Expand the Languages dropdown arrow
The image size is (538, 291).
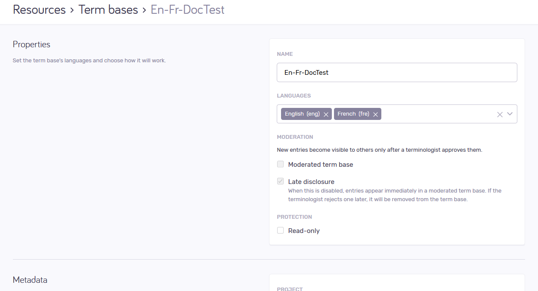(510, 114)
